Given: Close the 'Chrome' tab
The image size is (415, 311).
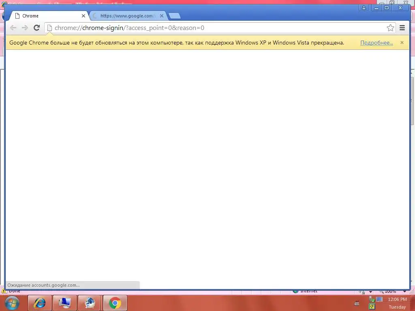Looking at the screenshot, I should (x=83, y=16).
